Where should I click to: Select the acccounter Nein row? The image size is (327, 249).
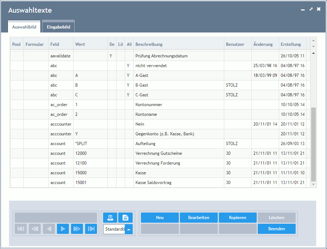click(160, 124)
